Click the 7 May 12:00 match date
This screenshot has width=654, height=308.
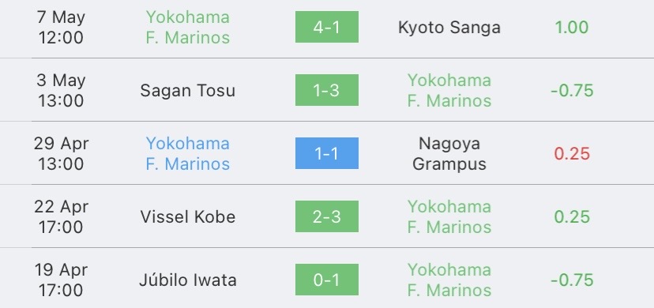point(61,28)
